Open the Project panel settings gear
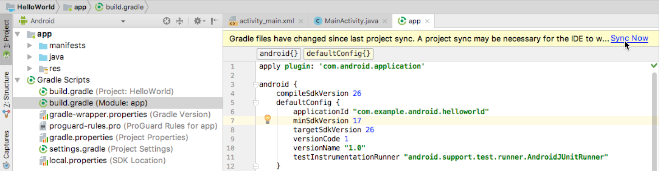The height and width of the screenshot is (171, 659). (x=199, y=21)
